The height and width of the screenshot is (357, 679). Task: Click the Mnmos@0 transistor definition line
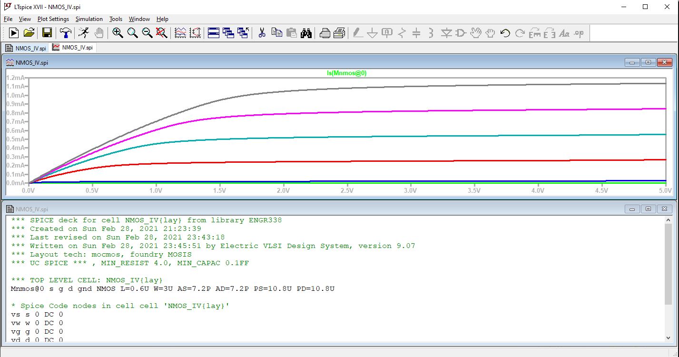(172, 289)
